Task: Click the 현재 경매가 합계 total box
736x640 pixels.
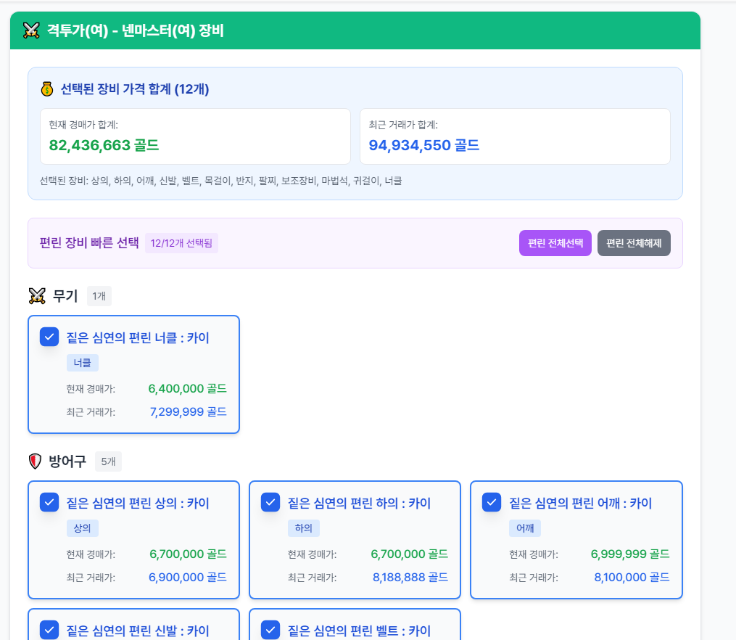Action: coord(195,136)
